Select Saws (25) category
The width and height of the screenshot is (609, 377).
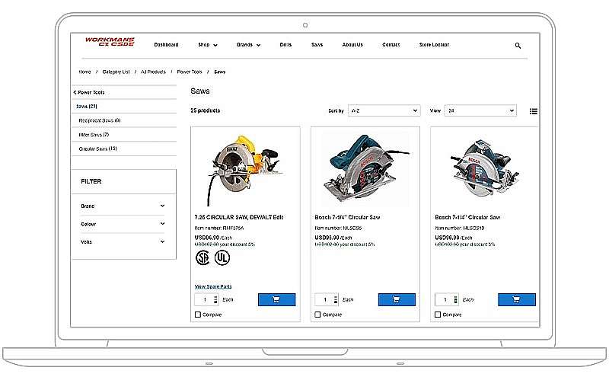tap(87, 106)
